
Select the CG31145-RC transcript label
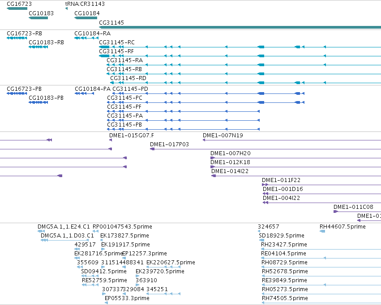pos(117,42)
